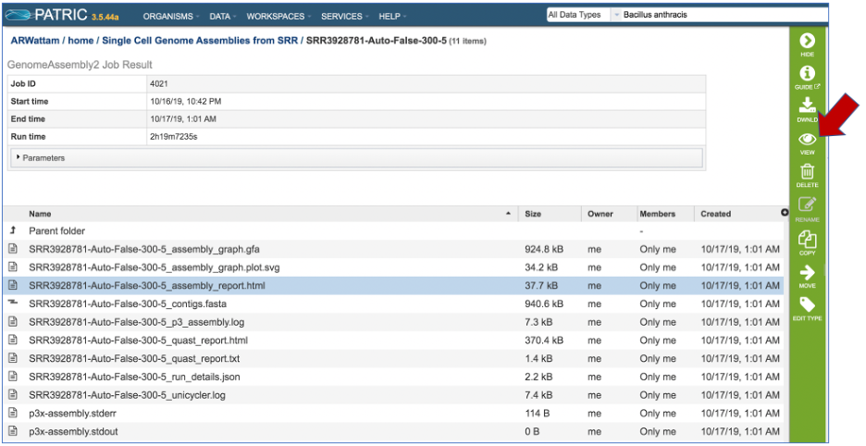866x446 pixels.
Task: Click the DELETE trash icon
Action: coord(807,171)
